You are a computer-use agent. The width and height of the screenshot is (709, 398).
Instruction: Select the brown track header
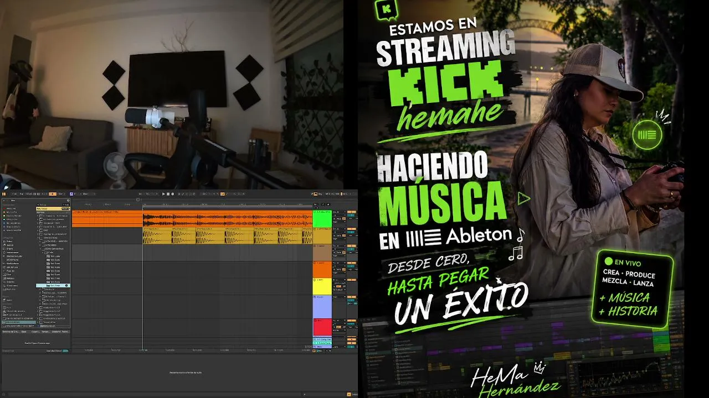[x=322, y=252]
